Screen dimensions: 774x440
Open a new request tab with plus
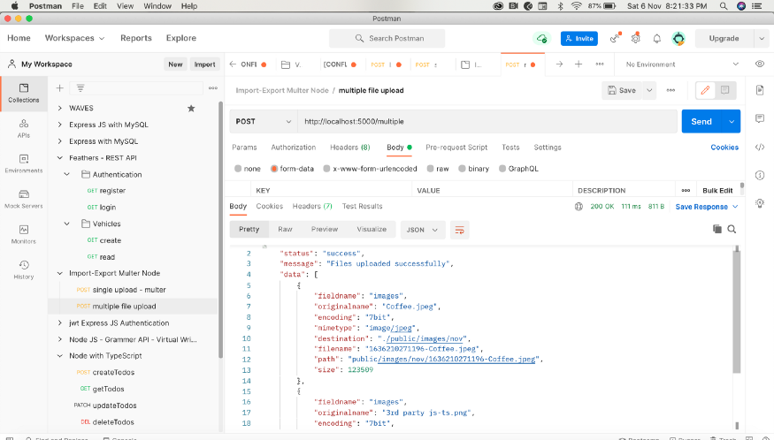click(x=579, y=64)
